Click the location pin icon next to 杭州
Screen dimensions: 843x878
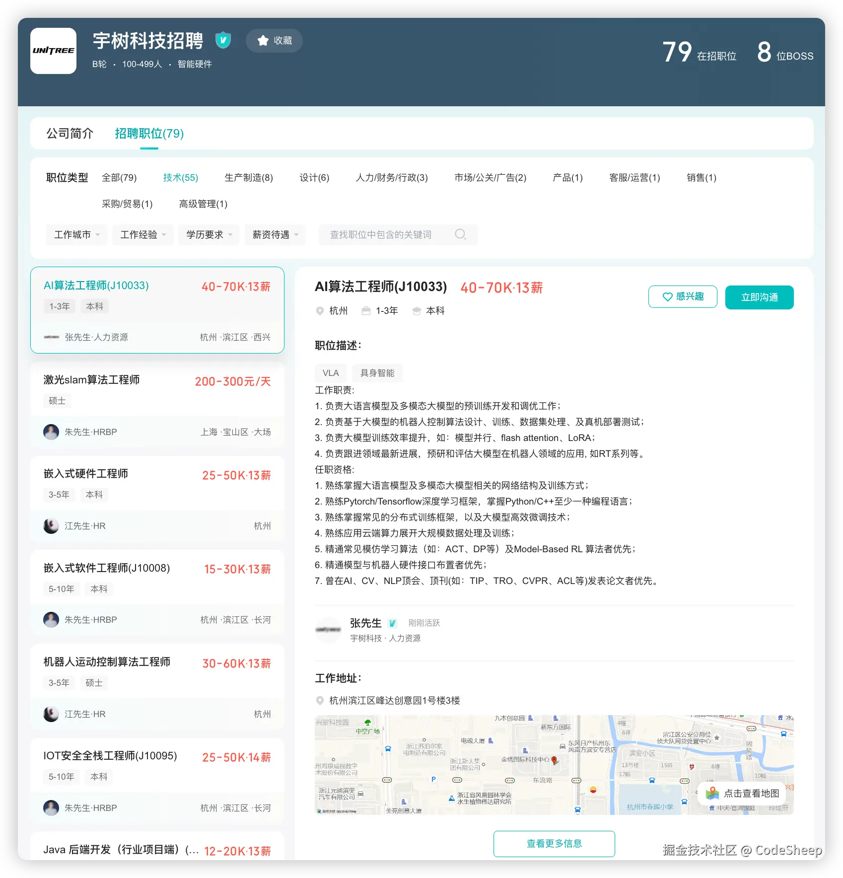320,311
